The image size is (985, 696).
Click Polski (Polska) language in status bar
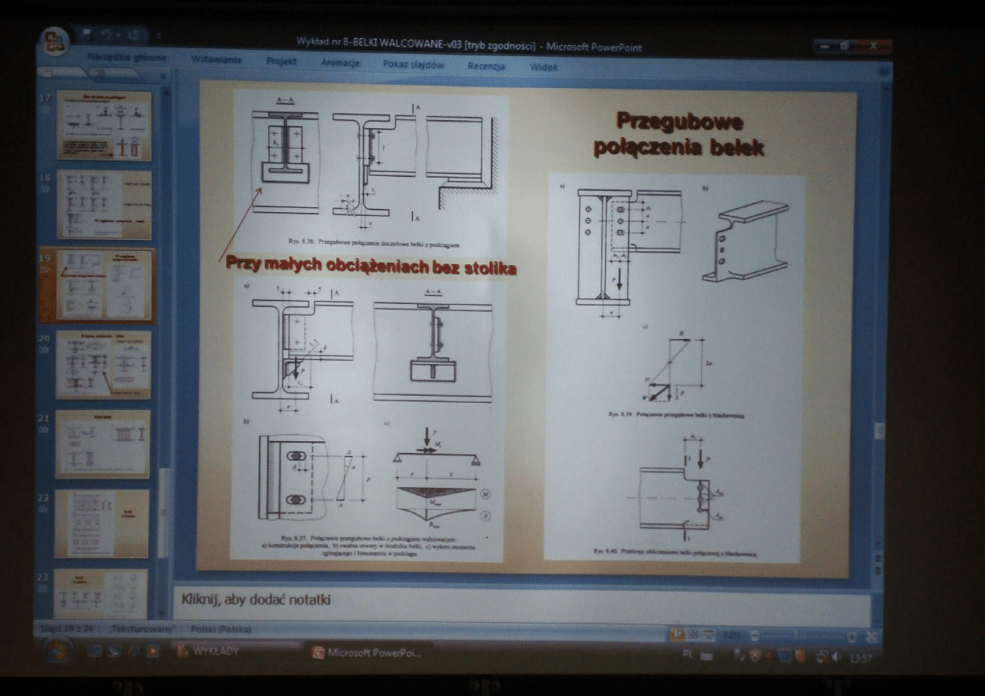click(x=219, y=629)
